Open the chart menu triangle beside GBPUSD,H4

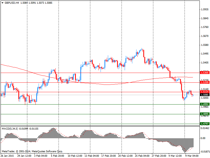point(2,3)
